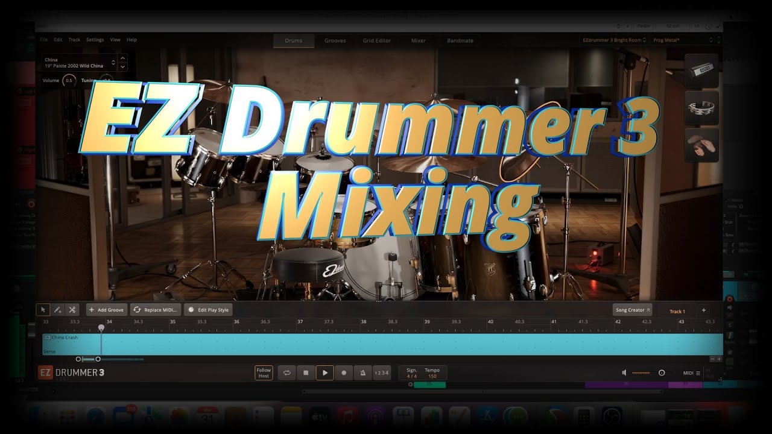Open the Settings menu

tap(95, 40)
